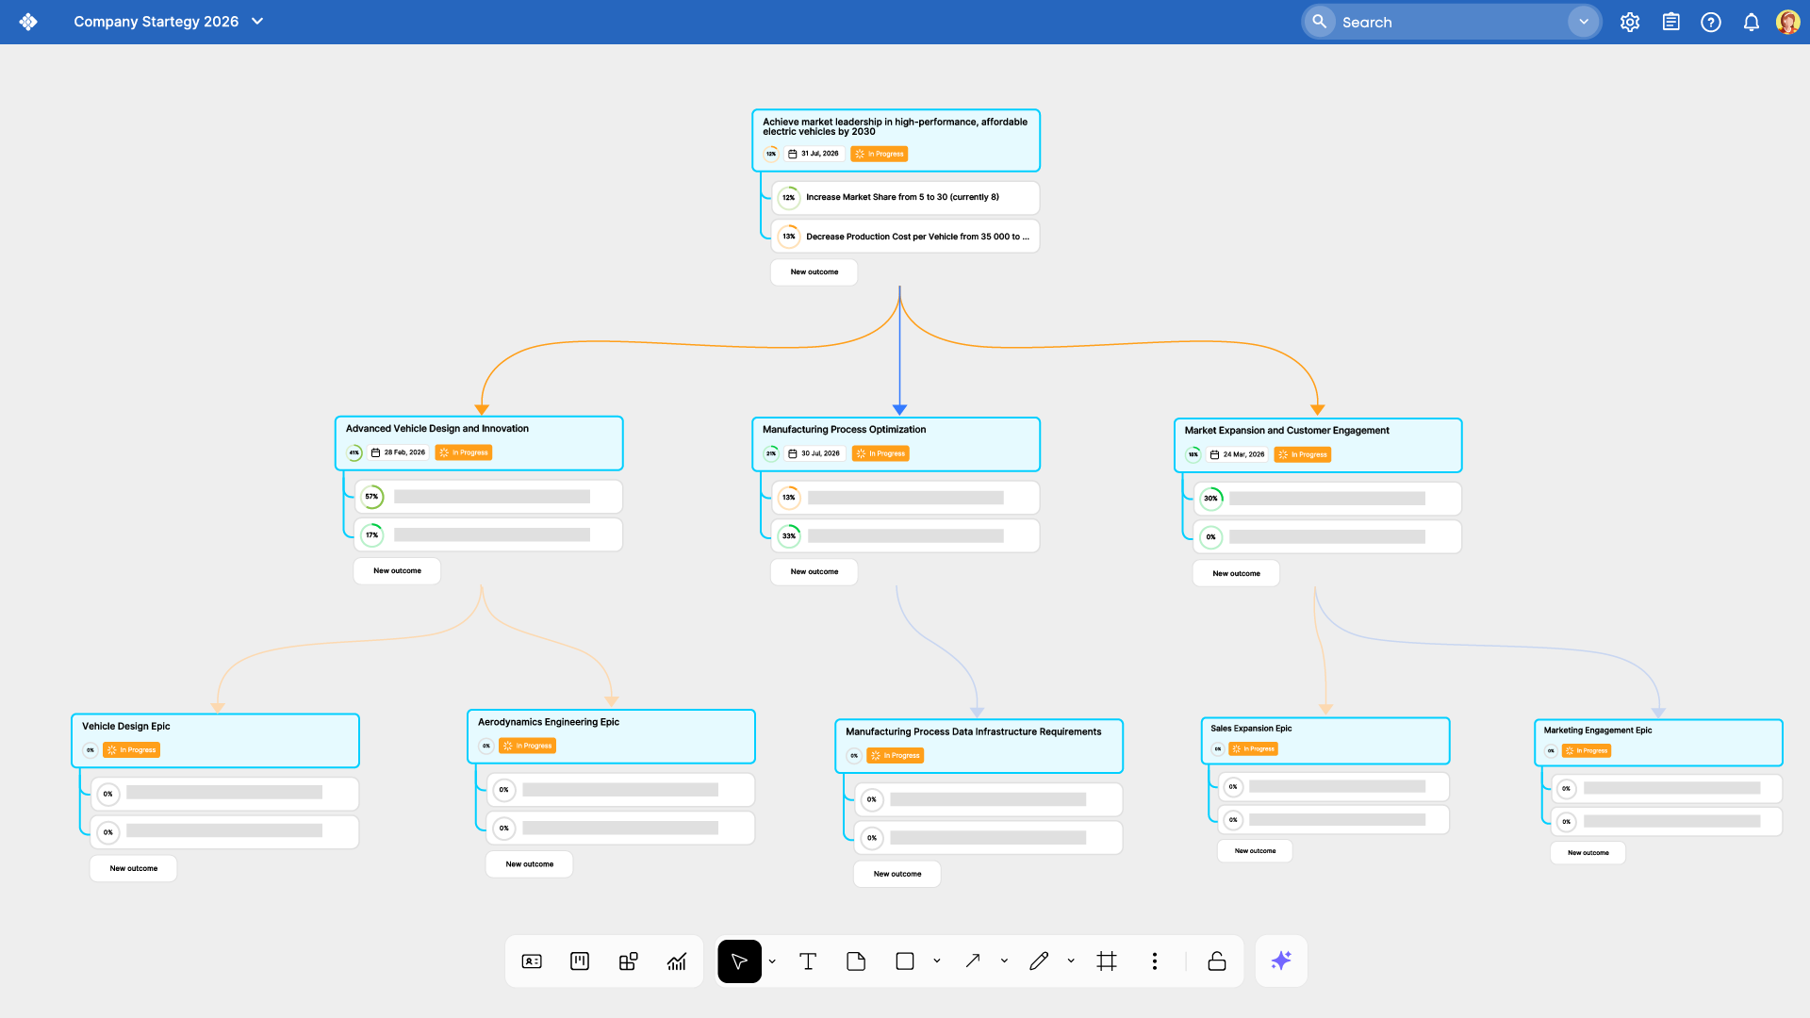
Task: Expand the search options chevron
Action: (1584, 22)
